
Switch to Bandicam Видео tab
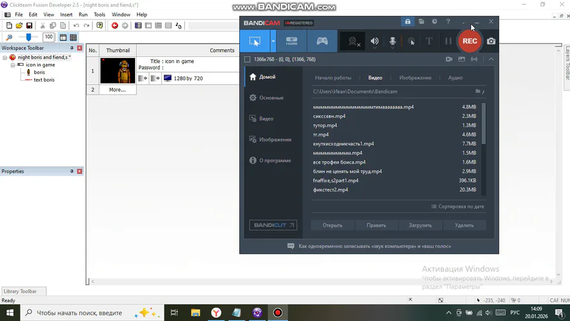(x=375, y=78)
